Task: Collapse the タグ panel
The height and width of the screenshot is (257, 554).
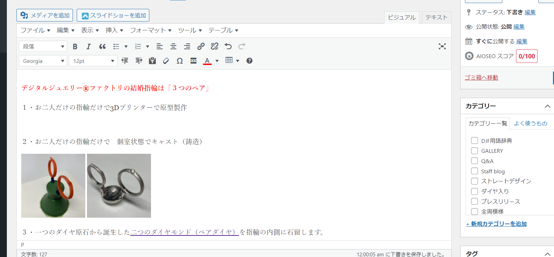Action: (x=547, y=254)
